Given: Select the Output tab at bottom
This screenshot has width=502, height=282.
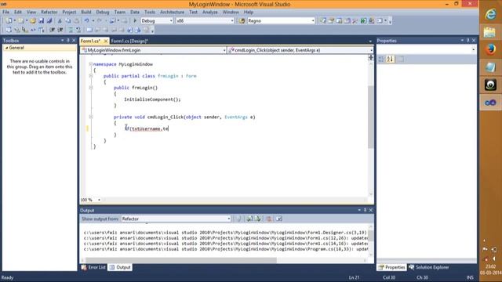Looking at the screenshot, I should tap(120, 267).
